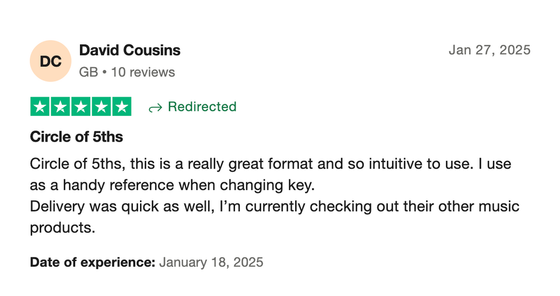
Task: Click the third green rating star
Action: [81, 107]
